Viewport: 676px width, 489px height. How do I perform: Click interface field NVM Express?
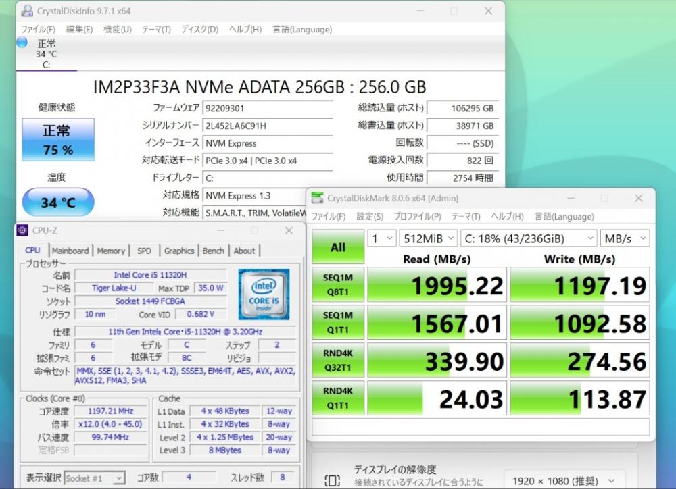coord(267,143)
